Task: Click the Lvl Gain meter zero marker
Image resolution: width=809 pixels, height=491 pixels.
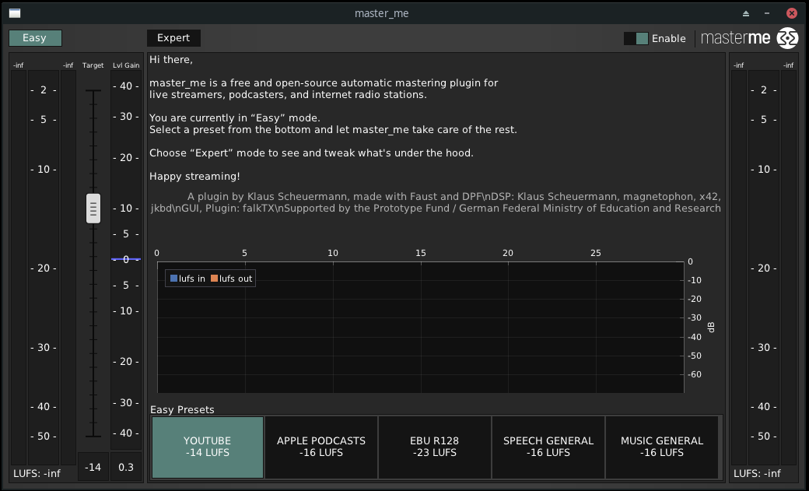Action: click(126, 259)
